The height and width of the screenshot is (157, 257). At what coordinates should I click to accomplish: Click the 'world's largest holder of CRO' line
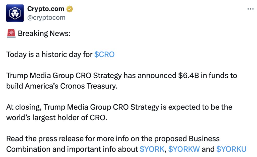[57, 118]
